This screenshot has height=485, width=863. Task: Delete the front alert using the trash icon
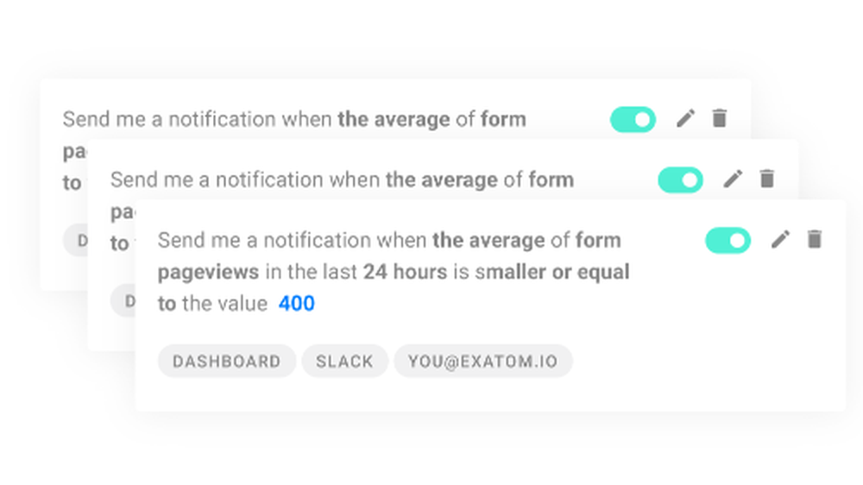[814, 239]
